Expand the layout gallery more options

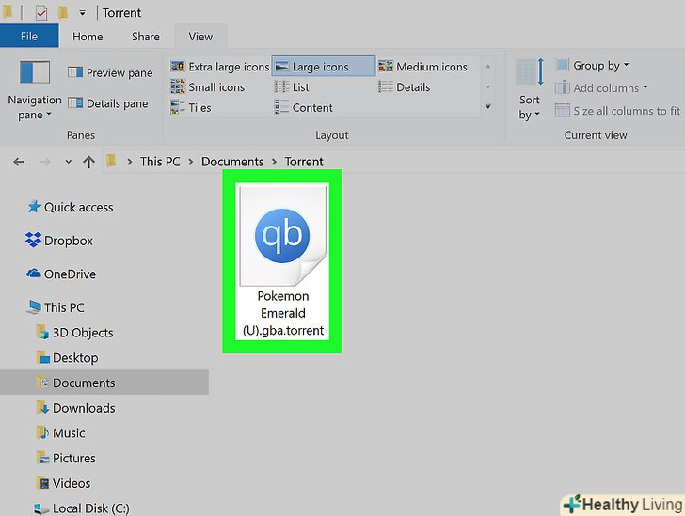pos(488,106)
